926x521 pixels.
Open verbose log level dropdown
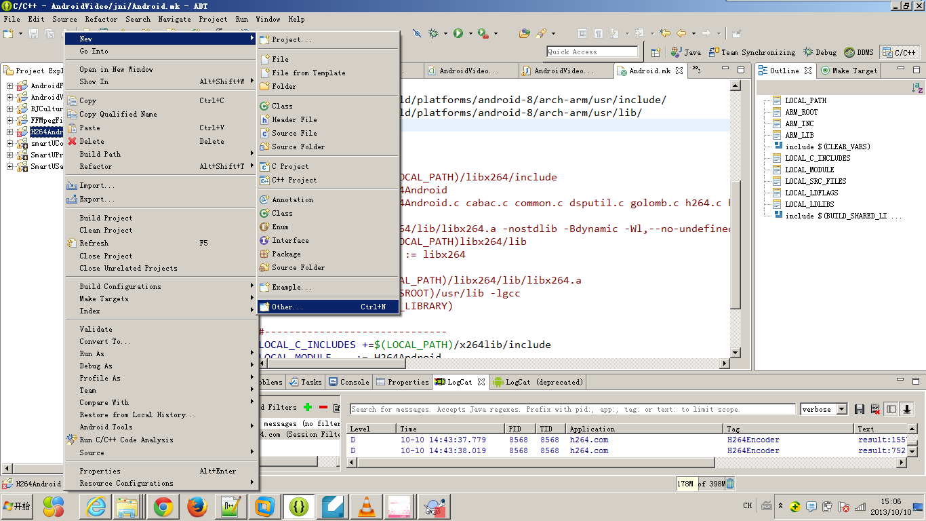pos(842,409)
